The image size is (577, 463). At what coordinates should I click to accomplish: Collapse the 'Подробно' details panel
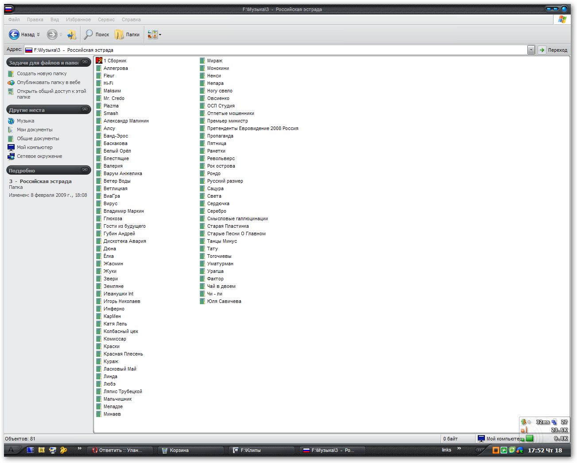tap(85, 170)
